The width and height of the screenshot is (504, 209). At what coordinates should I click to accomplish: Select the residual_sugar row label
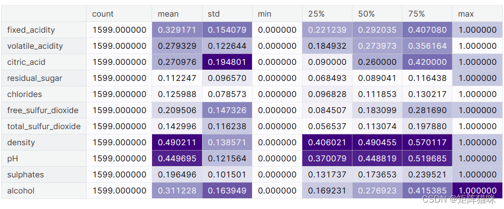click(x=44, y=78)
